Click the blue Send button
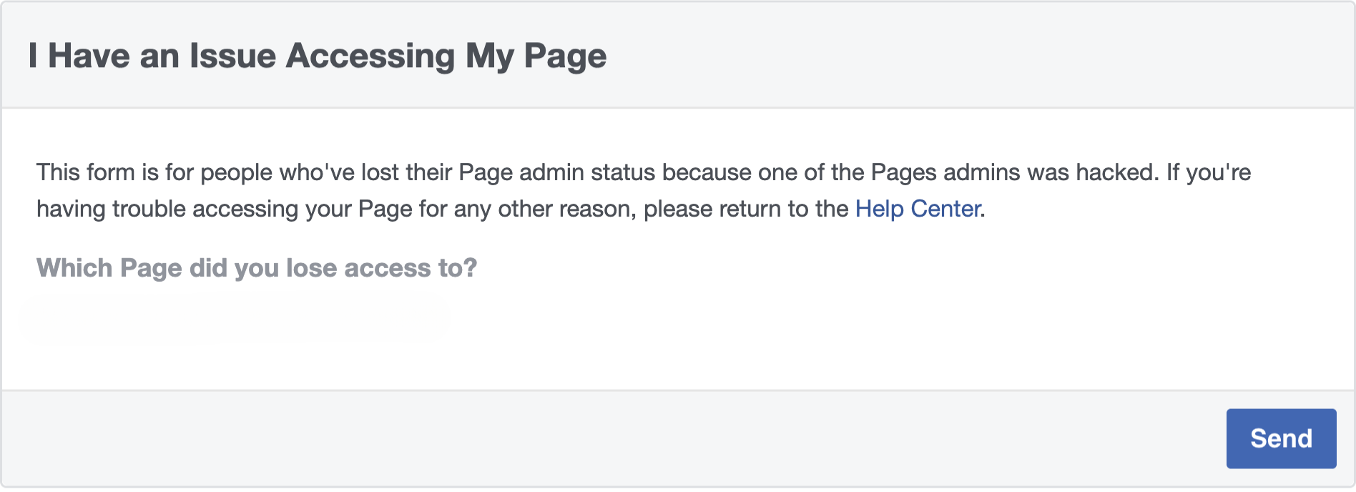 [1281, 438]
